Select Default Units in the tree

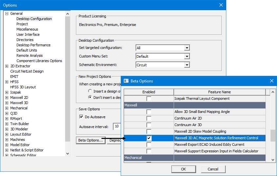27,50
